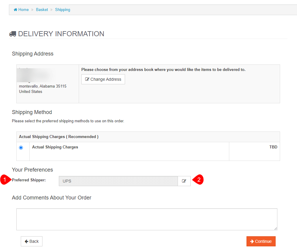The width and height of the screenshot is (297, 252).
Task: Click the TBD shipping cost cell
Action: pyautogui.click(x=273, y=147)
